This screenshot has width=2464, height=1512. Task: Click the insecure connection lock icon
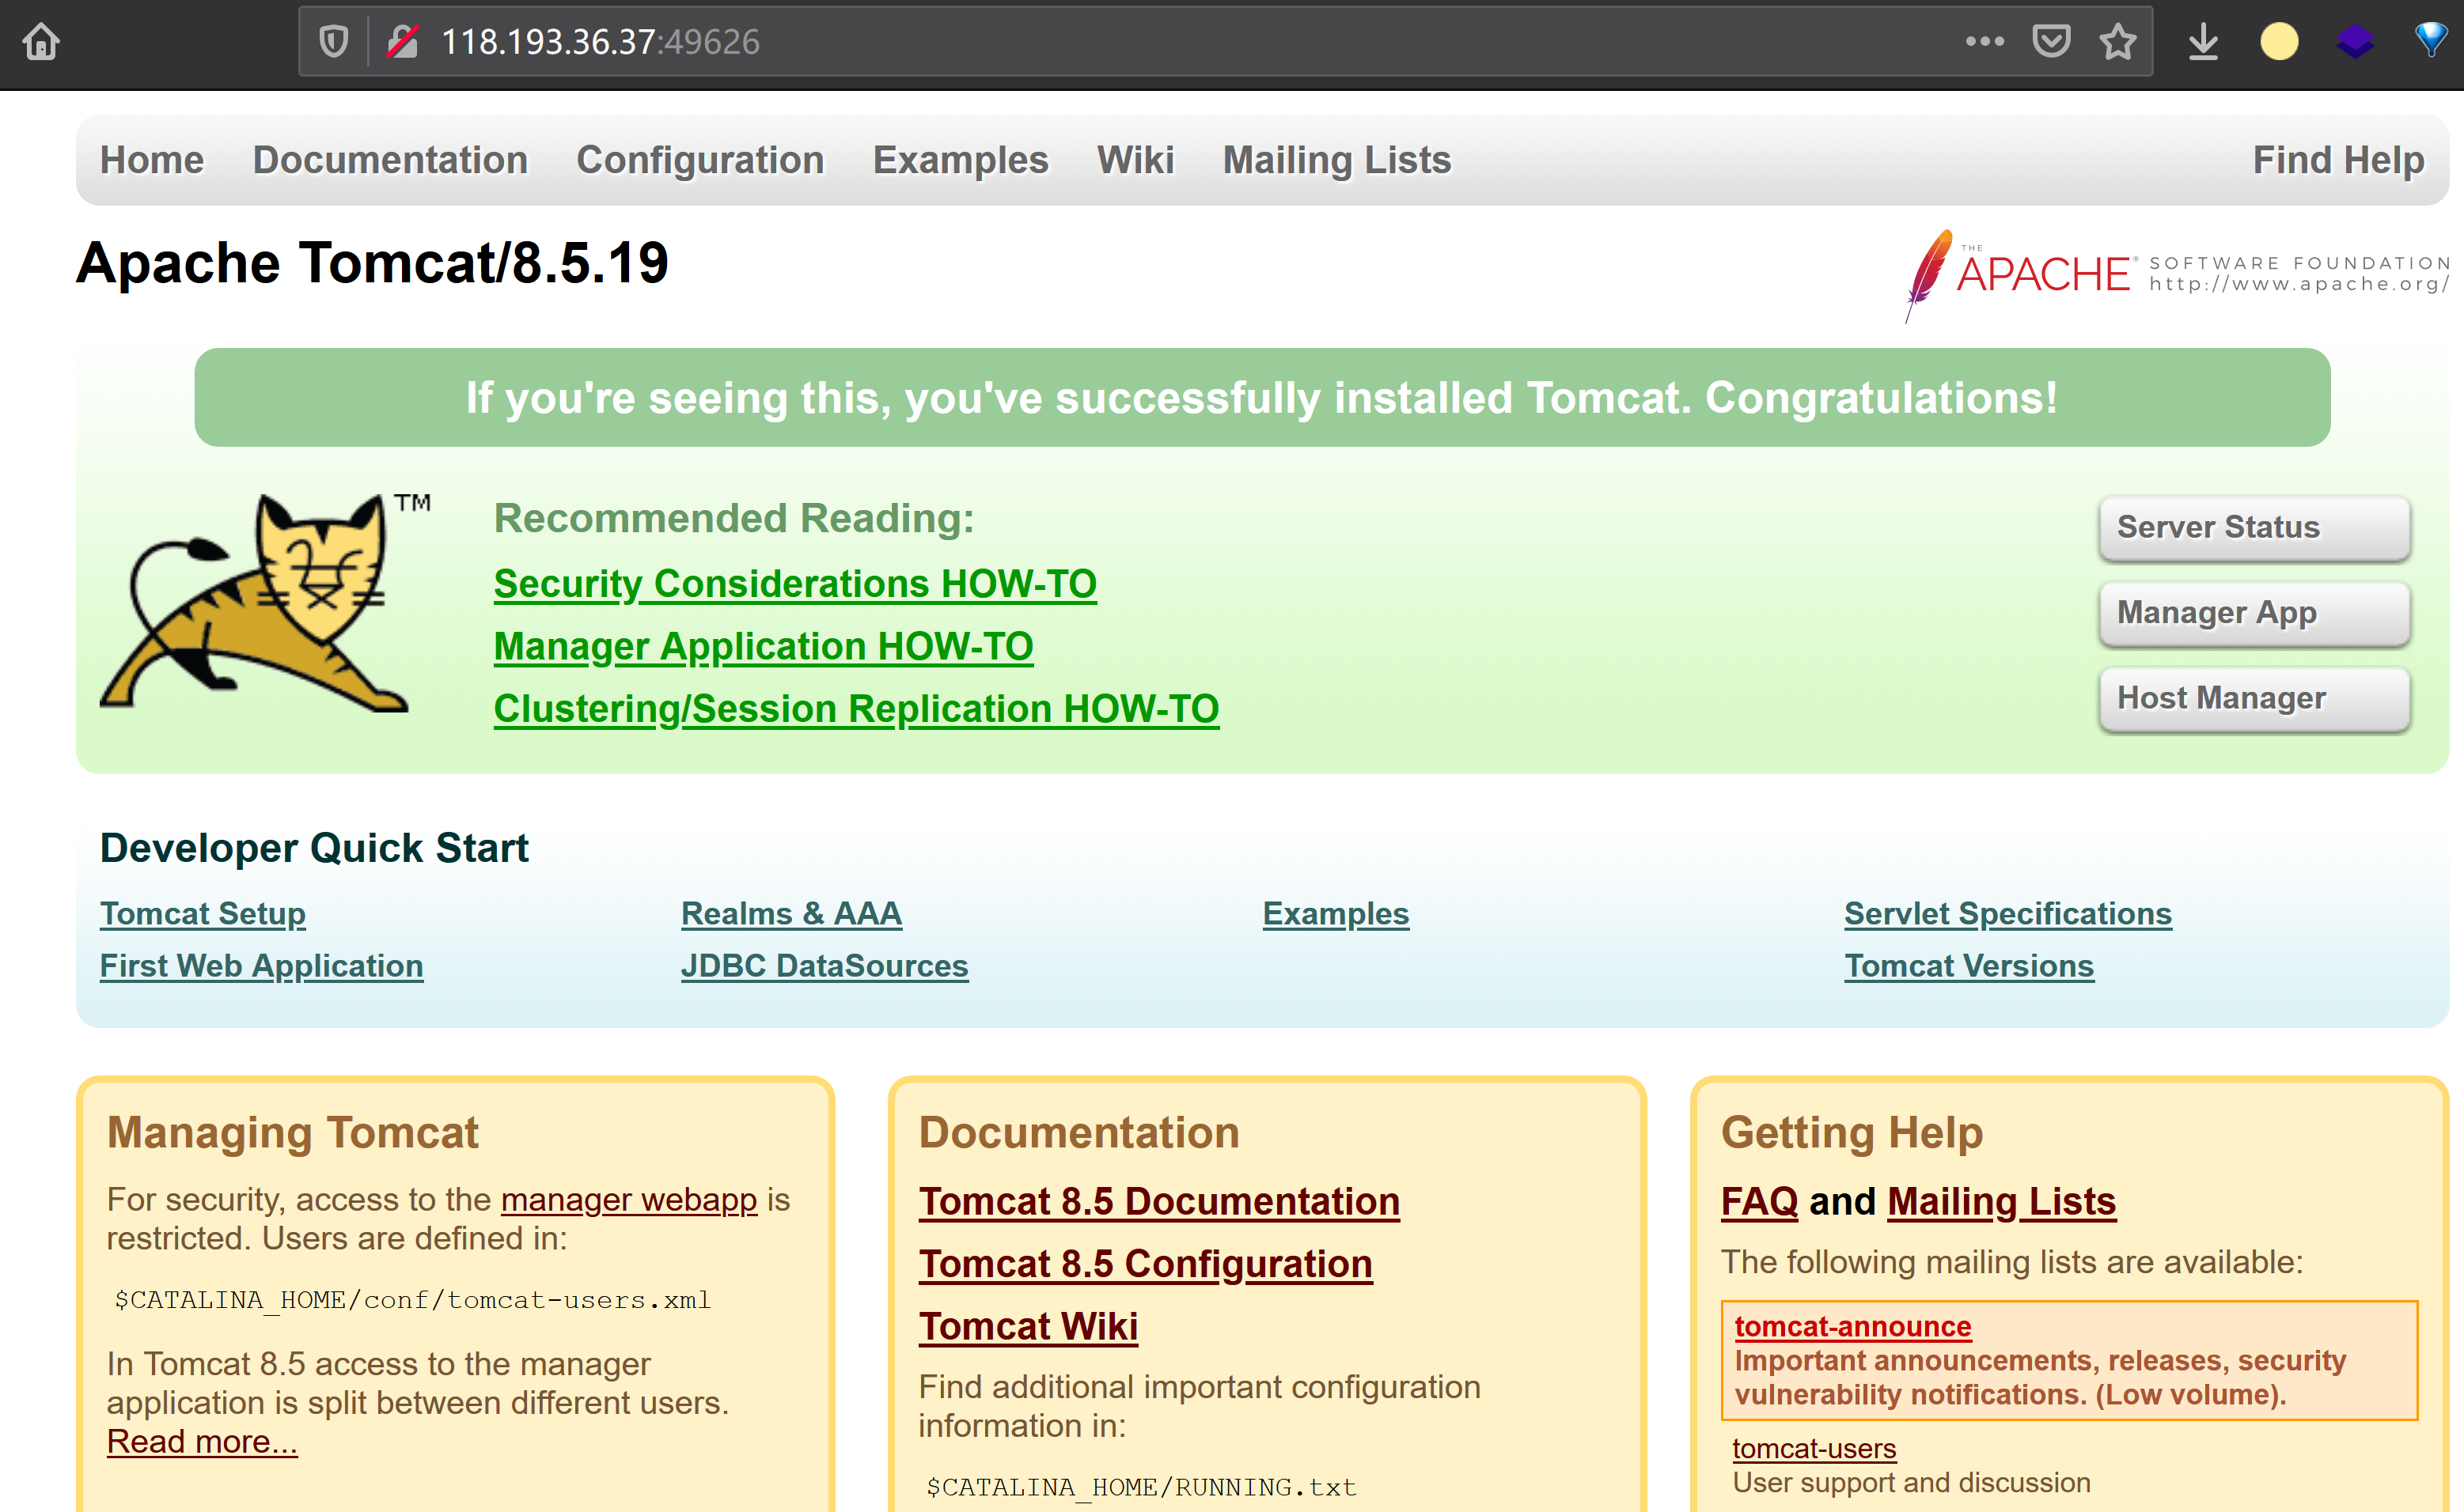tap(404, 42)
